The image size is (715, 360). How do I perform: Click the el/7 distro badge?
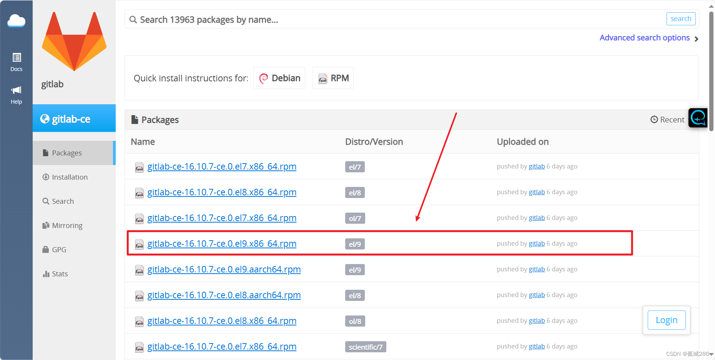point(355,167)
